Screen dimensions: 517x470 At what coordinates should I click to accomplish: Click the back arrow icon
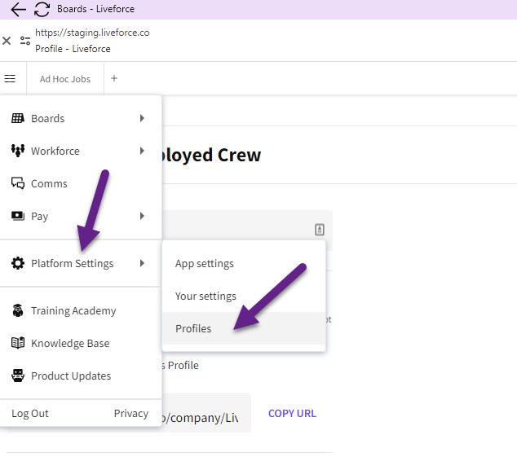[x=18, y=10]
